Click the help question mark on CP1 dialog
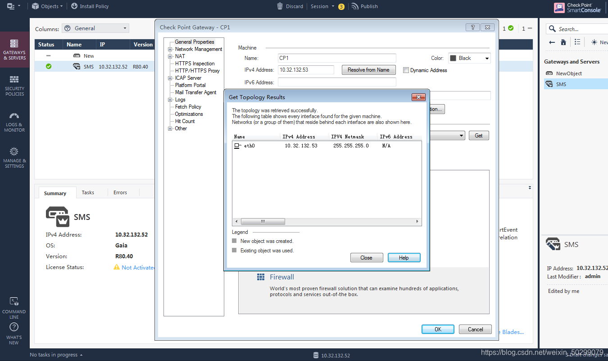The image size is (608, 361). [x=472, y=27]
